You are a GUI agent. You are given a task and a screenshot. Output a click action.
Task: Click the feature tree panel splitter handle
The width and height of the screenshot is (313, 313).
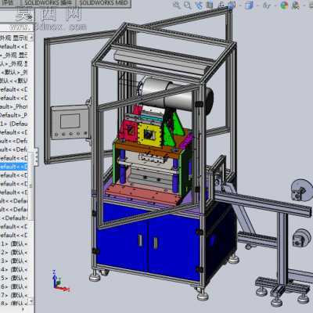point(36,156)
